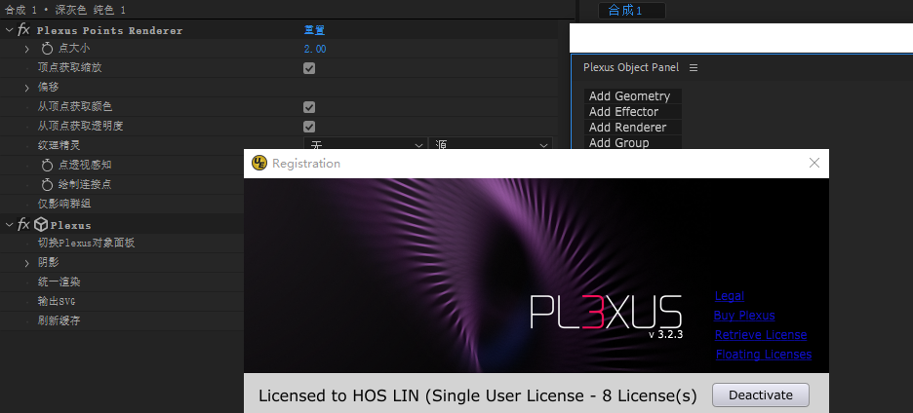Image resolution: width=913 pixels, height=413 pixels.
Task: Click the Registration dialog logo icon
Action: point(259,164)
